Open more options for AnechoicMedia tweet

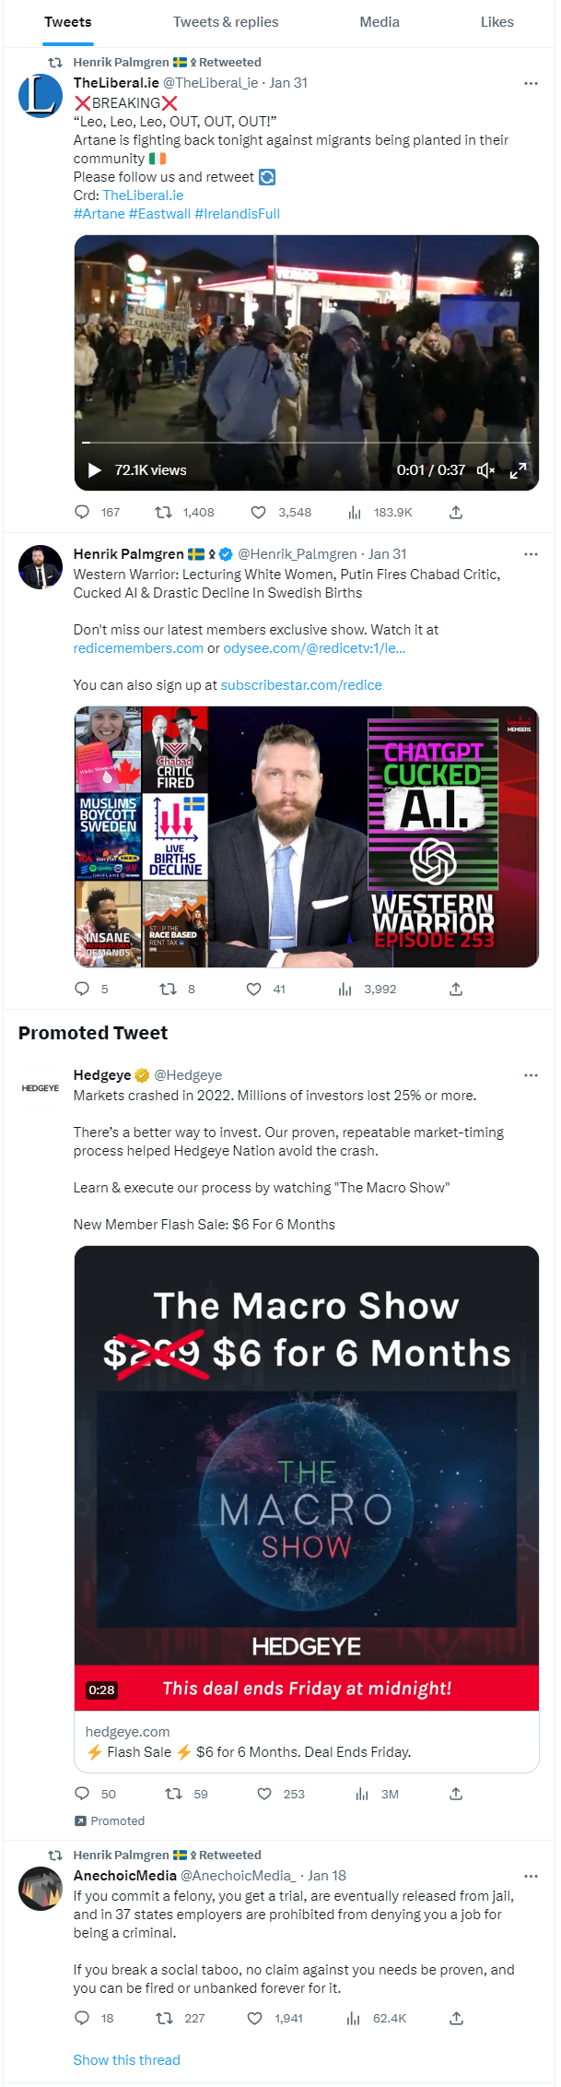coord(531,1876)
